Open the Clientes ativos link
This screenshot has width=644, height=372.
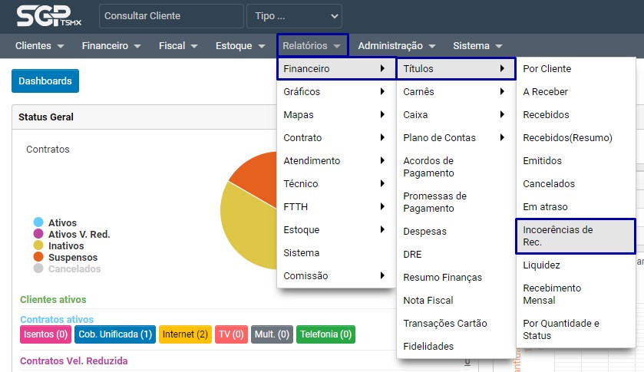pyautogui.click(x=53, y=299)
